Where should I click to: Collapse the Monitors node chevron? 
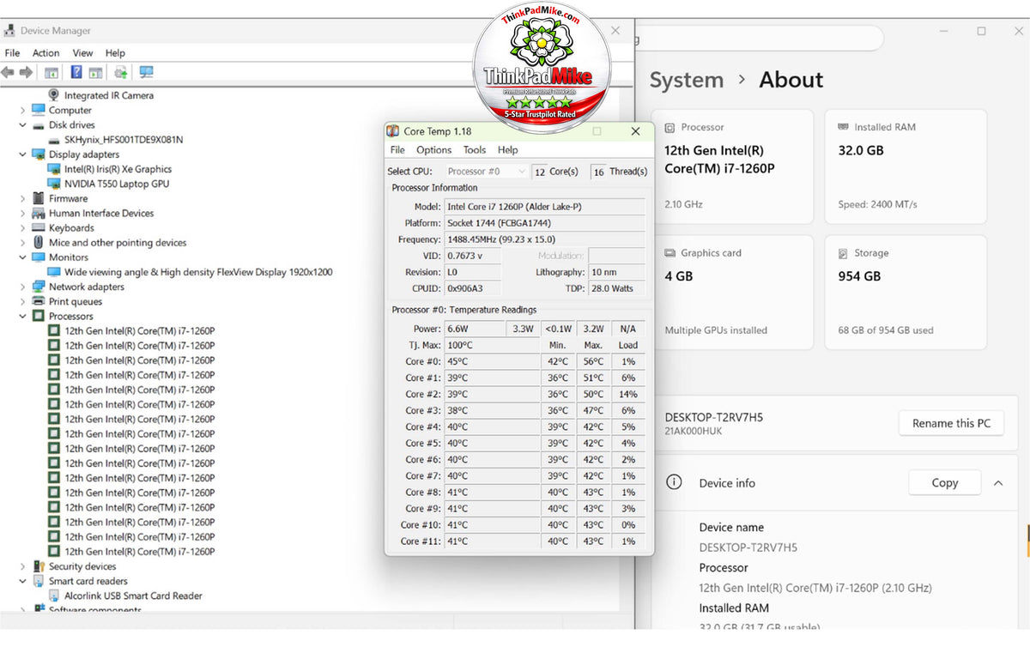22,257
